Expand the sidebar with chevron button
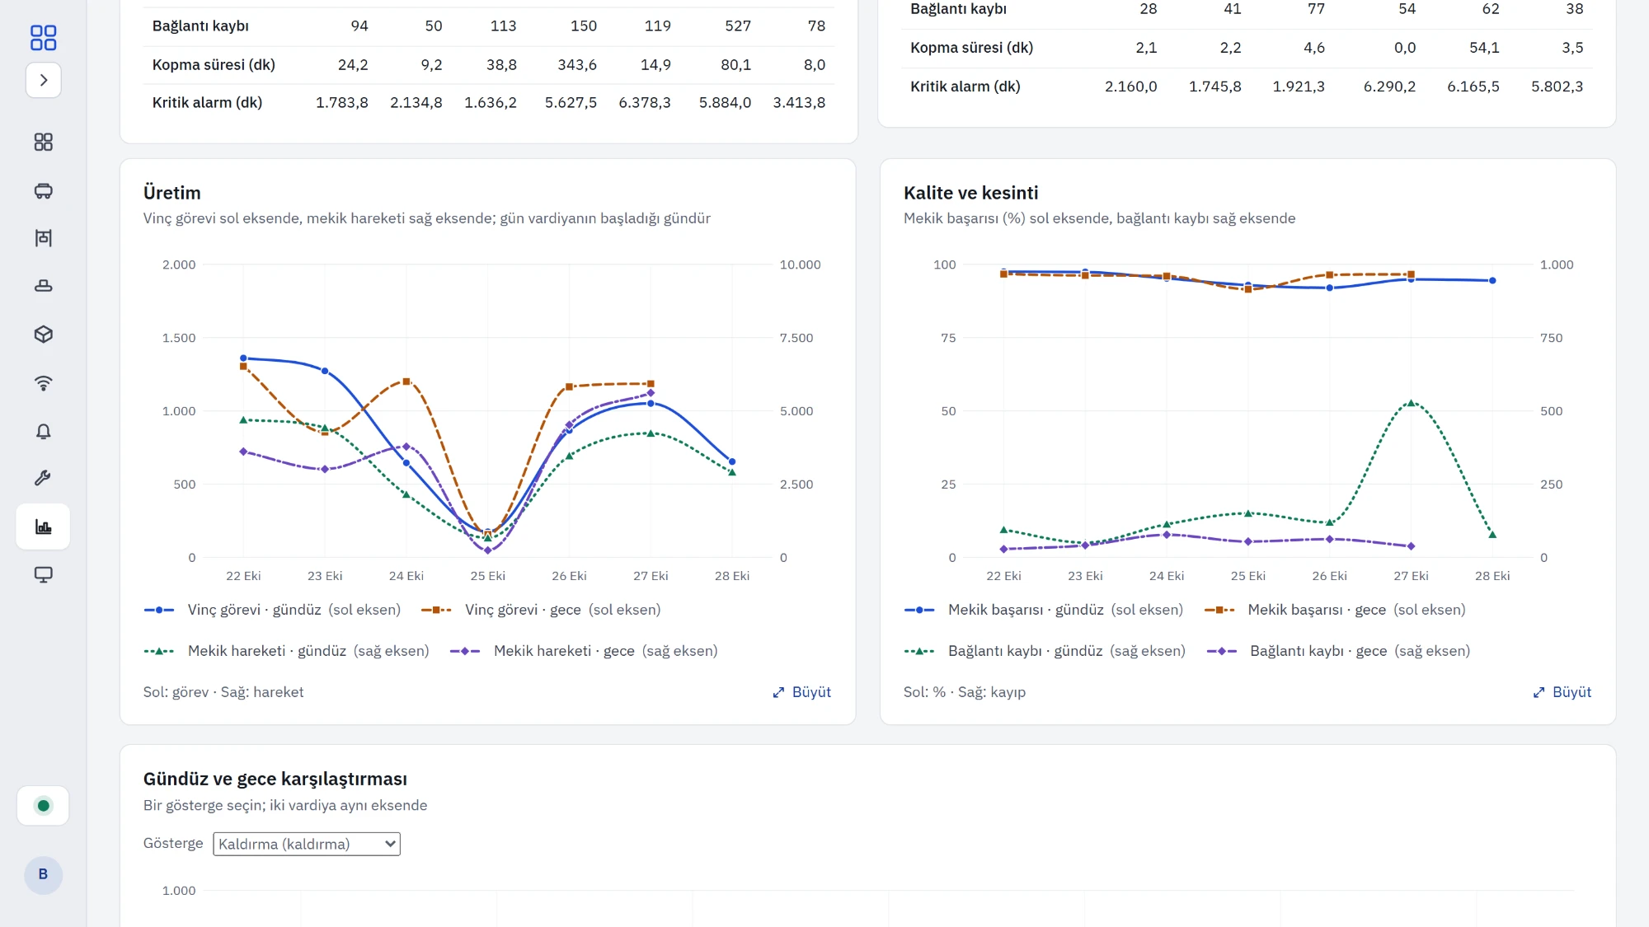 click(43, 80)
